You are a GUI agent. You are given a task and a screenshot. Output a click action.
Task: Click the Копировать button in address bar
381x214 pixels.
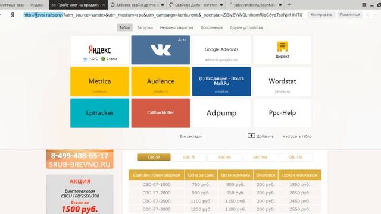(x=321, y=15)
